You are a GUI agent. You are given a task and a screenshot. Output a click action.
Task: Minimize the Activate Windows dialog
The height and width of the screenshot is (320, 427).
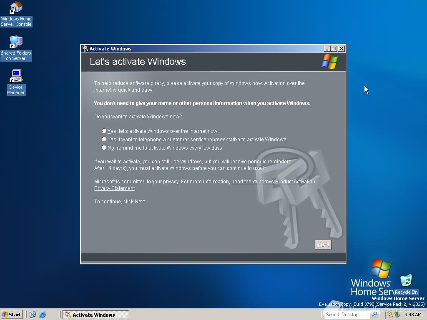point(327,49)
